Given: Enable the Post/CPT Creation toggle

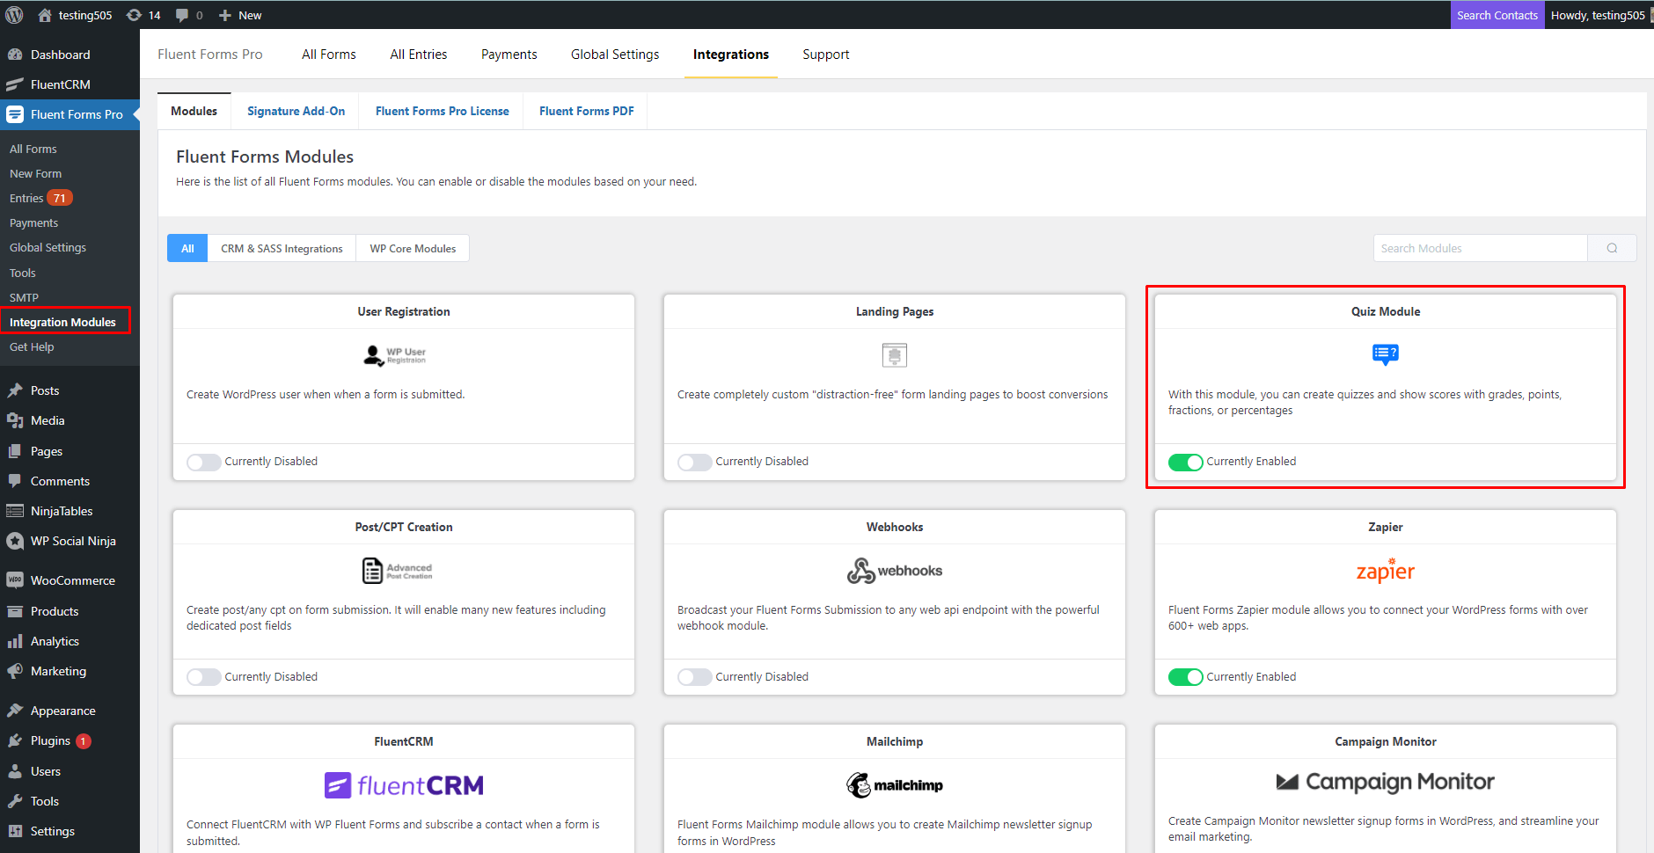Looking at the screenshot, I should (204, 677).
